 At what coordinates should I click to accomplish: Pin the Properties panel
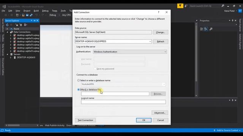(x=232, y=20)
